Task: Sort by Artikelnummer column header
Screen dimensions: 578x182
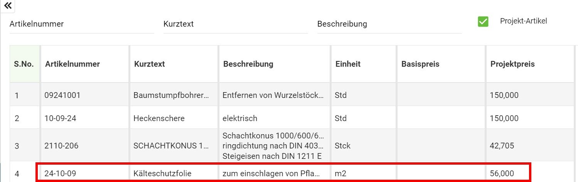Action: (x=72, y=64)
